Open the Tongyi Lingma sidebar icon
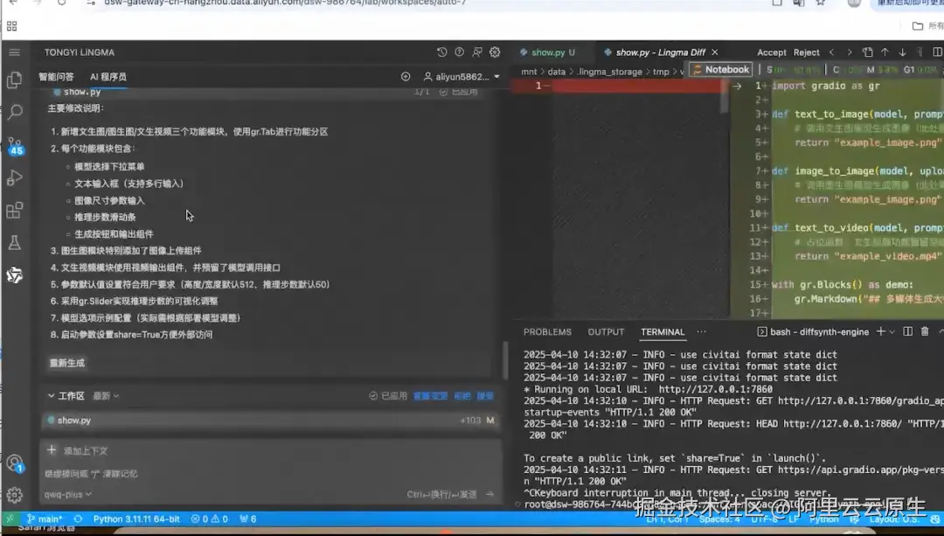The image size is (944, 536). pyautogui.click(x=15, y=275)
